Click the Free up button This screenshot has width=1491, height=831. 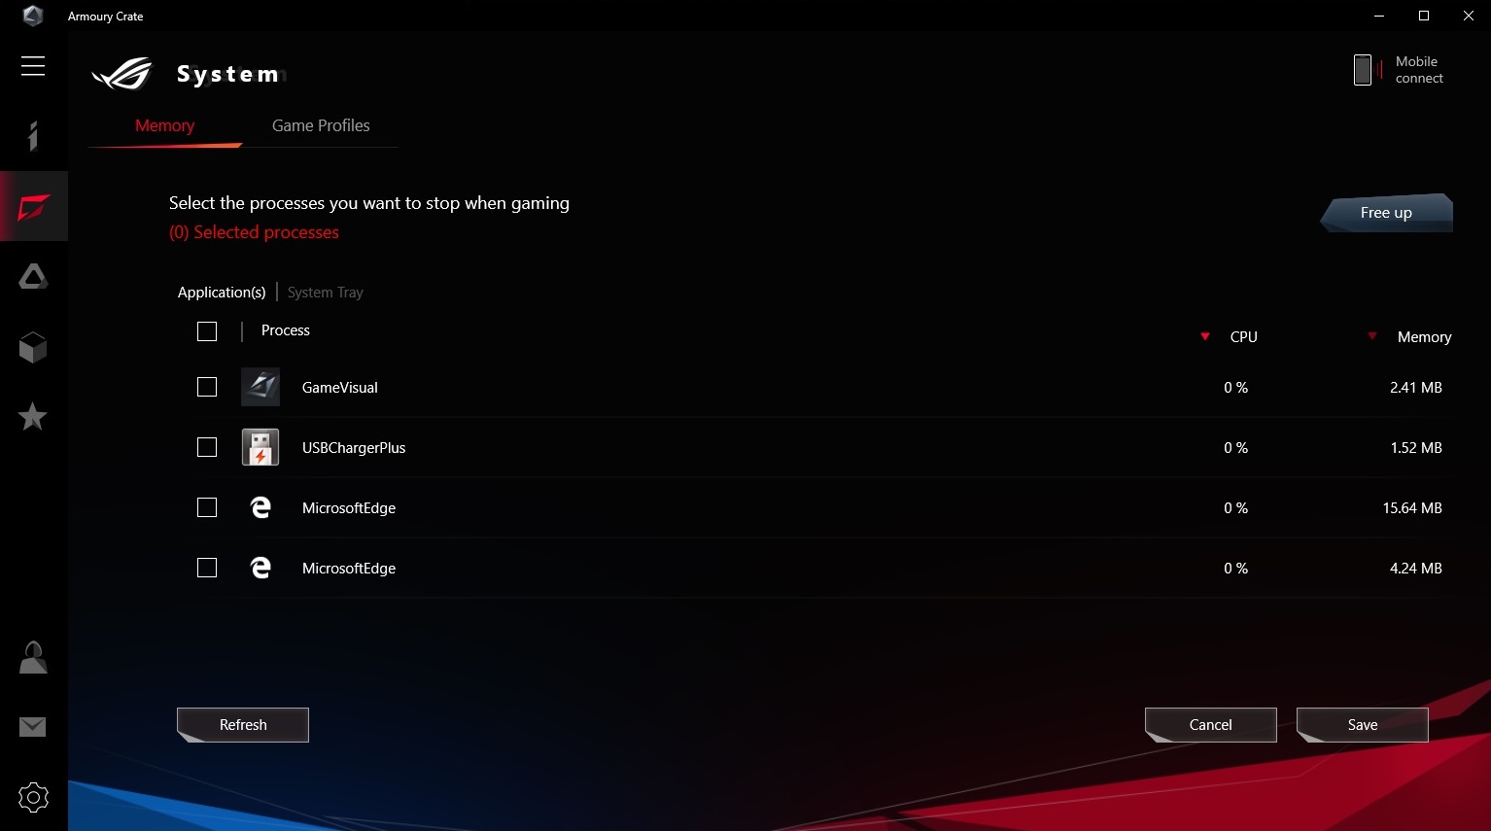click(1386, 213)
